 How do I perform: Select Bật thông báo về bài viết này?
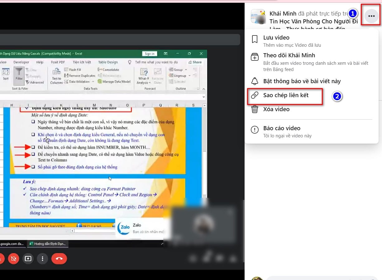click(312, 81)
